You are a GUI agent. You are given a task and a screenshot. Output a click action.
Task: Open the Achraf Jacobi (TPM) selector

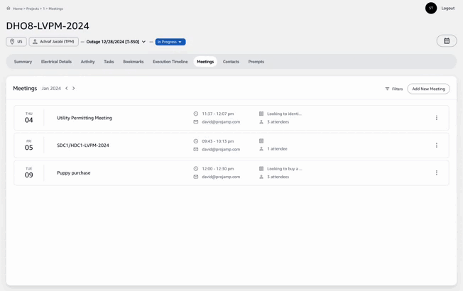coord(54,42)
